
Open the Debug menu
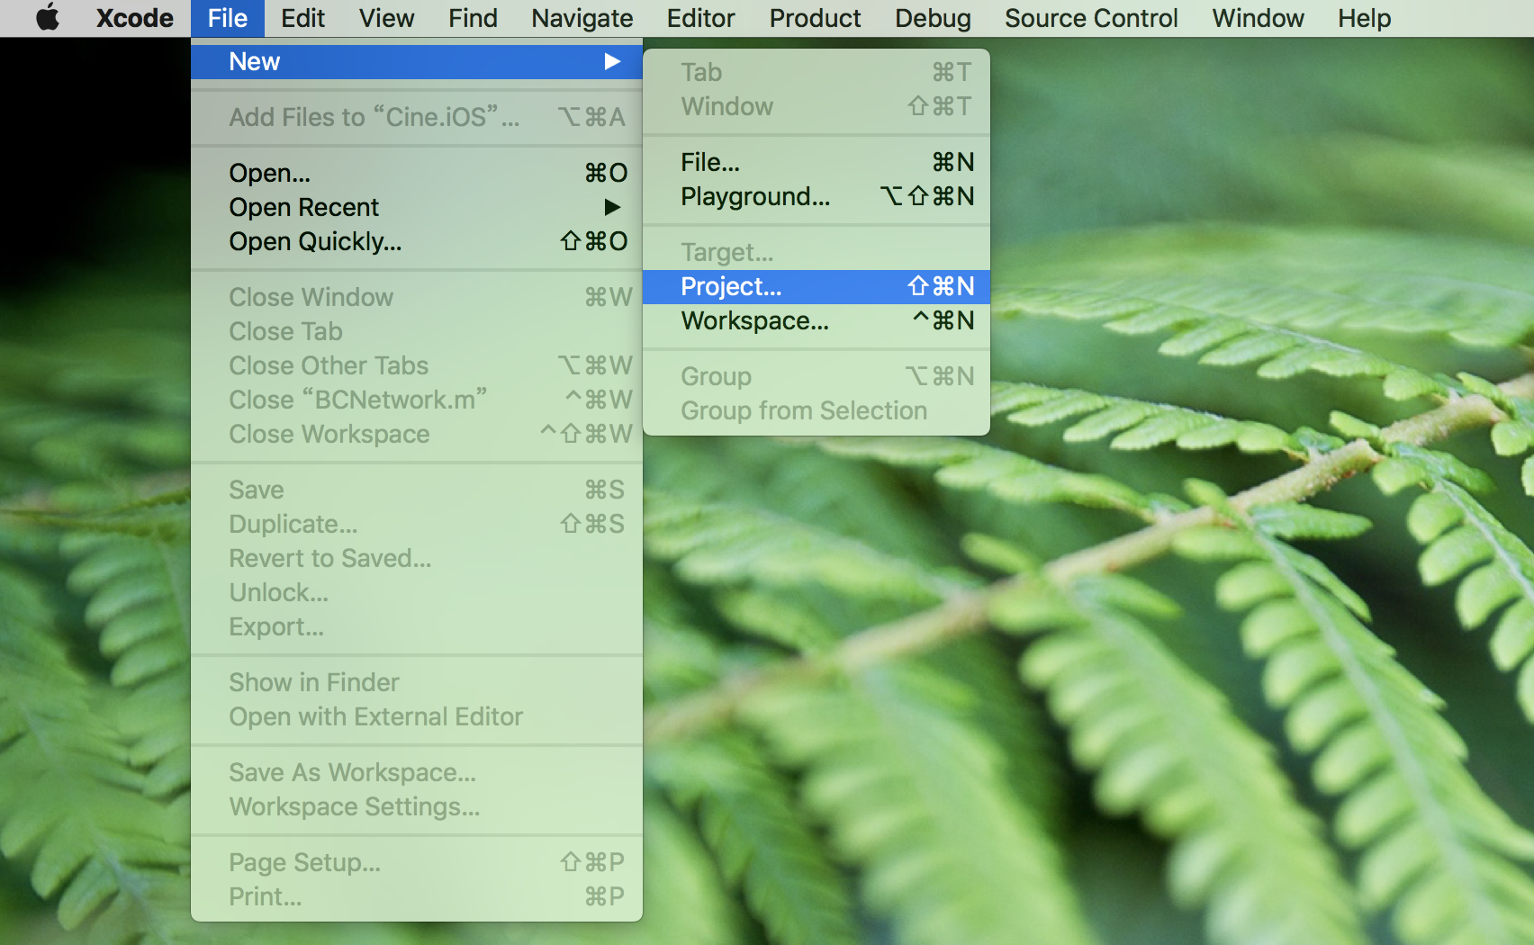(932, 18)
